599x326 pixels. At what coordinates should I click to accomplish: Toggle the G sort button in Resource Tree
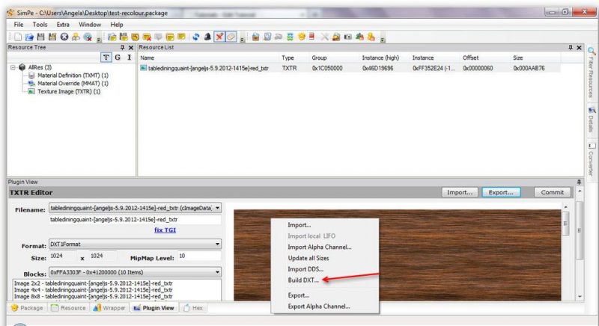click(118, 58)
